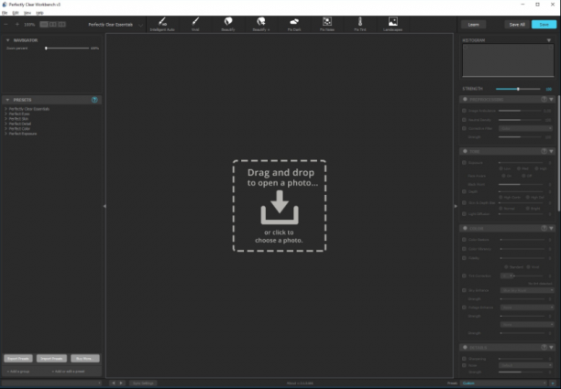Collapse right panel with edge arrow
This screenshot has height=389, width=561.
click(x=456, y=206)
